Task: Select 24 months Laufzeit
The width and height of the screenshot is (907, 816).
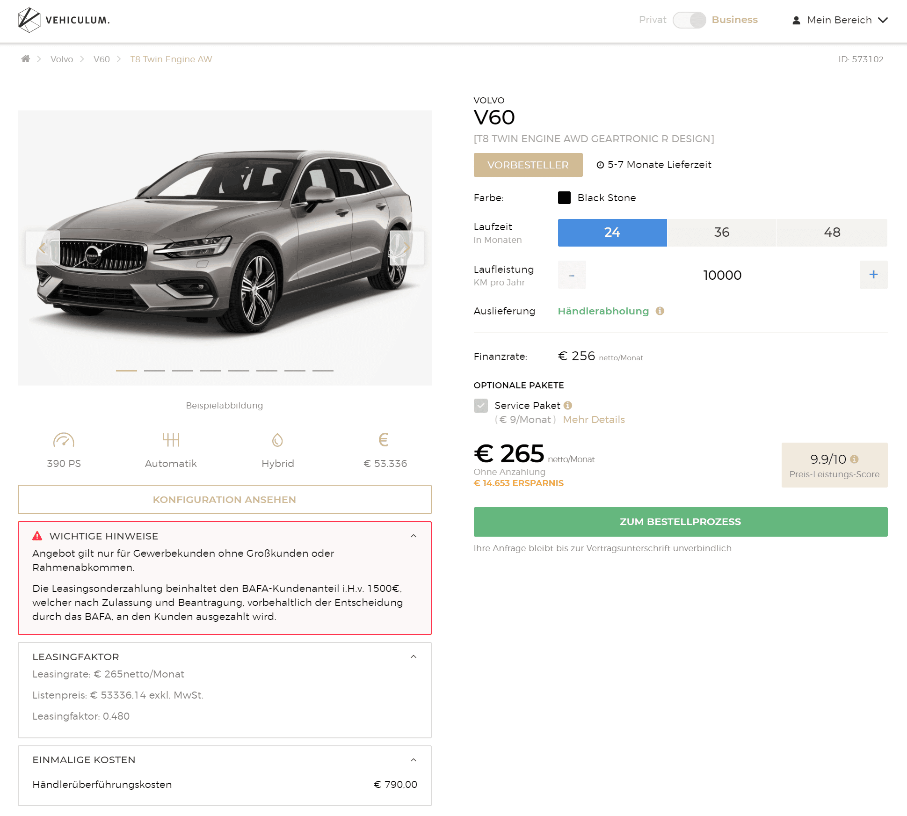Action: coord(612,233)
